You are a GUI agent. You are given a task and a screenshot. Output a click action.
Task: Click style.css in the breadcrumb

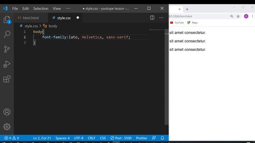31,26
